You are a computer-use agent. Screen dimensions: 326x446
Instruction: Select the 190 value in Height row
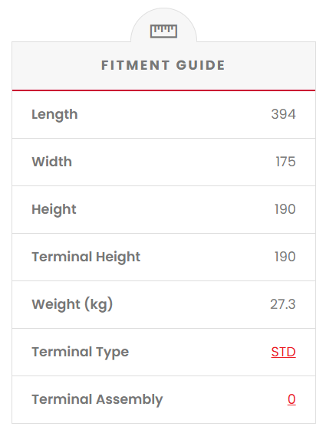[x=285, y=209]
